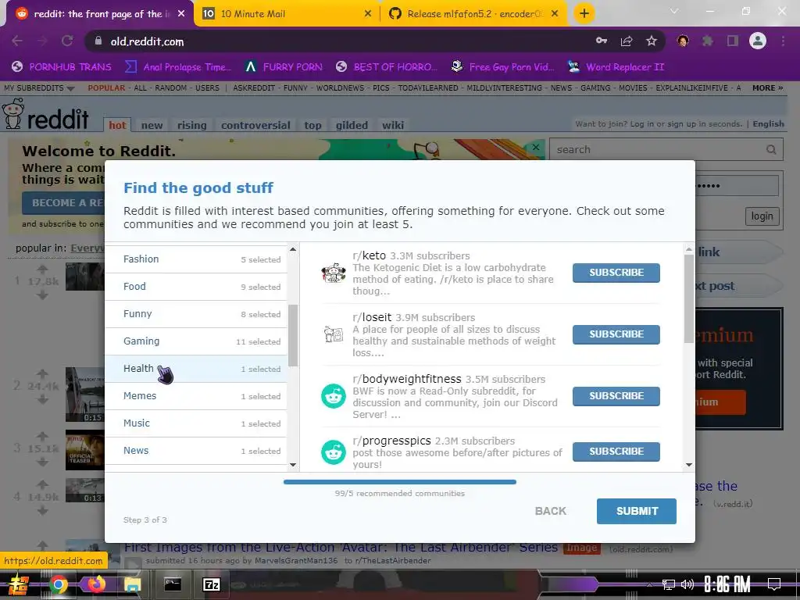Click the address bar URL
800x600 pixels.
147,42
